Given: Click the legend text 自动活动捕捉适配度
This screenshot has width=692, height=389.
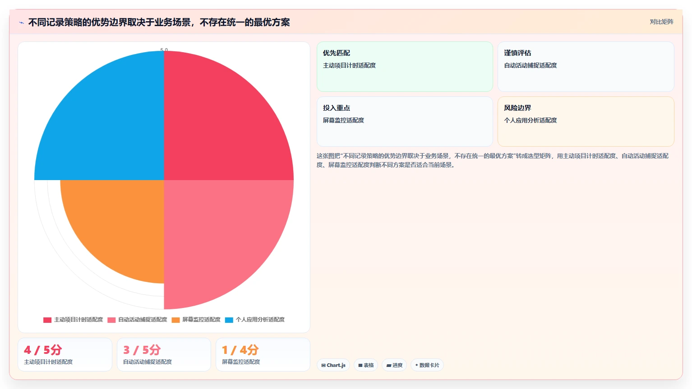Looking at the screenshot, I should coord(143,320).
